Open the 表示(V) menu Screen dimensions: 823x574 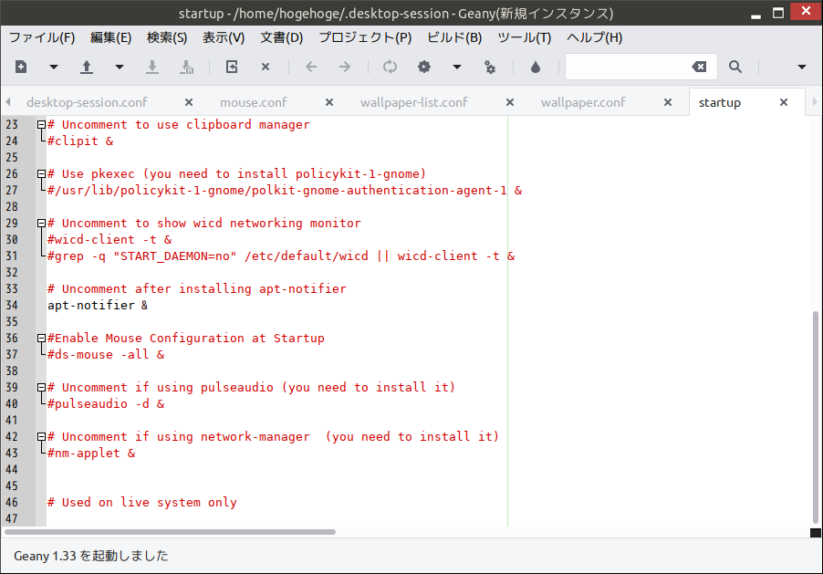(x=224, y=37)
